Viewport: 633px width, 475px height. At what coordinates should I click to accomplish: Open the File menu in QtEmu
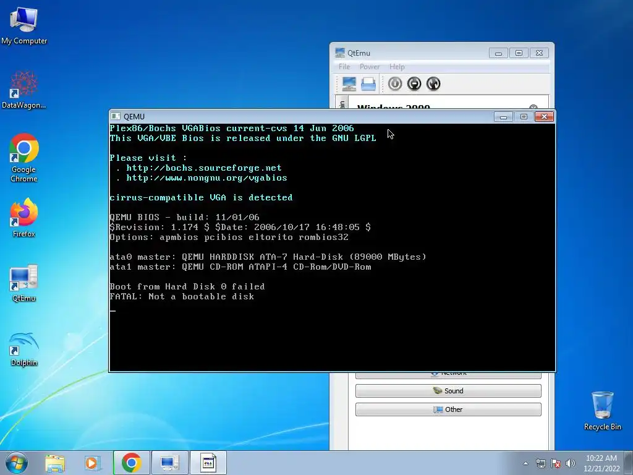(344, 67)
